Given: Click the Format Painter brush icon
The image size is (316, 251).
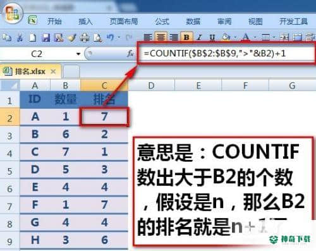Looking at the screenshot, I should click(71, 38).
